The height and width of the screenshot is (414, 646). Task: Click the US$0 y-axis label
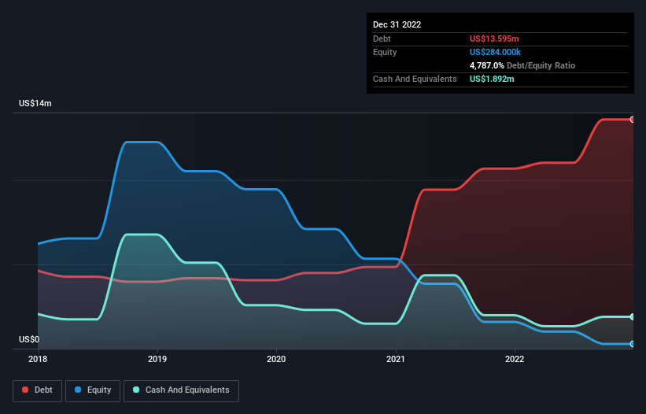pos(29,339)
